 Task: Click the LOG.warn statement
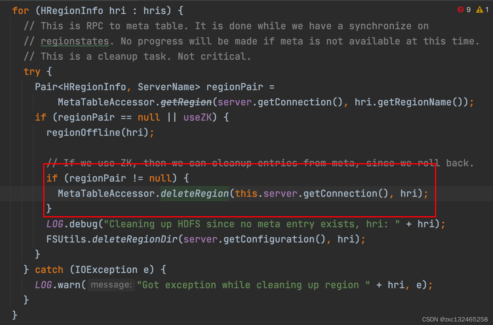(234, 285)
